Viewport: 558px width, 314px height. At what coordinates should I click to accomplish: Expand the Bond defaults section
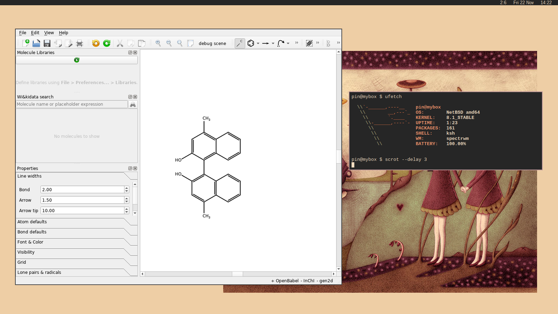(77, 232)
